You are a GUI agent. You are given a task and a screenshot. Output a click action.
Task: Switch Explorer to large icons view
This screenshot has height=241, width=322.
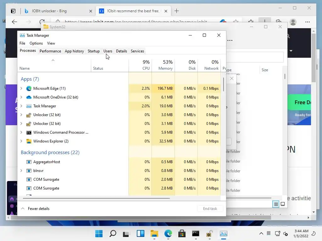[x=283, y=204]
